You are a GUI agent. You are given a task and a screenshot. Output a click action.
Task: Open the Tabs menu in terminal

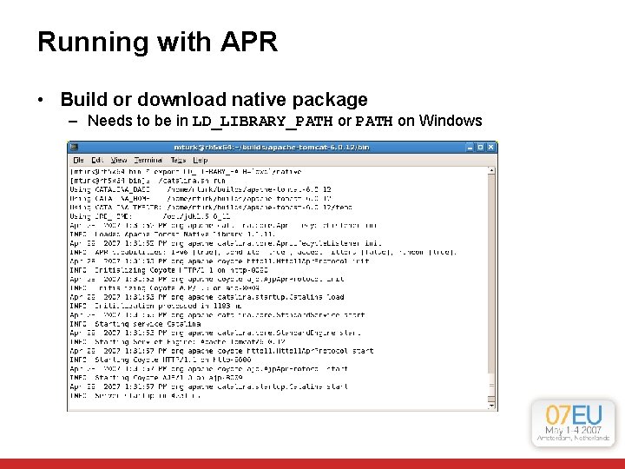click(178, 160)
